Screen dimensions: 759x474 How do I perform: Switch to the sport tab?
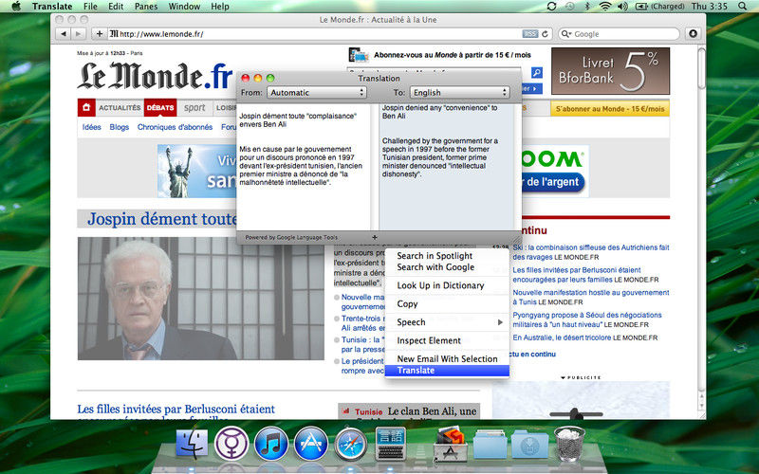point(194,108)
